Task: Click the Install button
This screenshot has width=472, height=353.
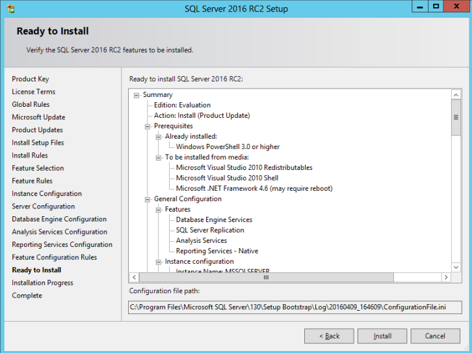Action: coord(382,336)
